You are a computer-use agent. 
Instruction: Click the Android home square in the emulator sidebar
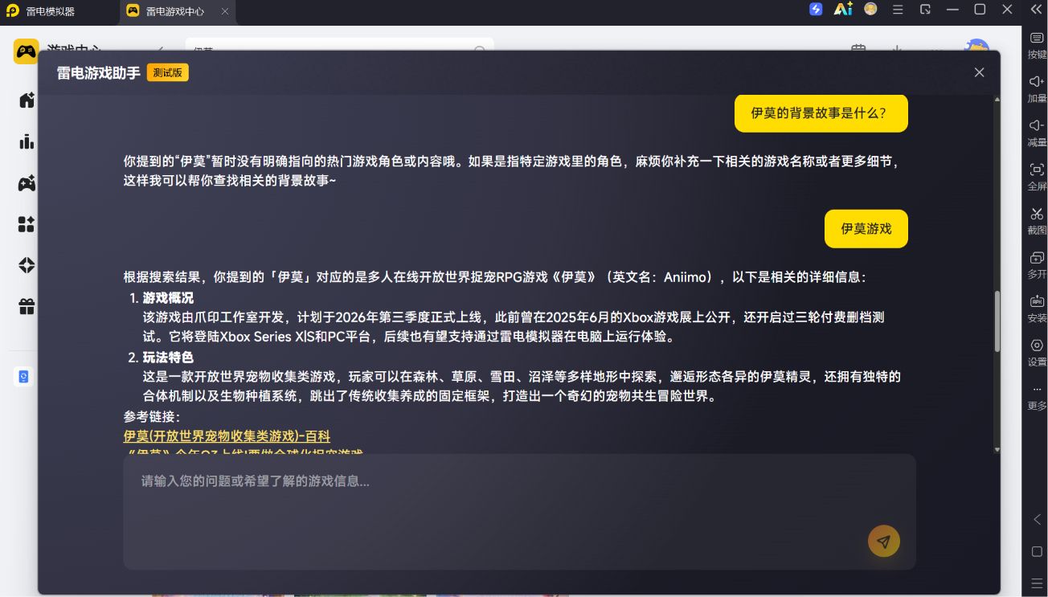click(x=1037, y=552)
